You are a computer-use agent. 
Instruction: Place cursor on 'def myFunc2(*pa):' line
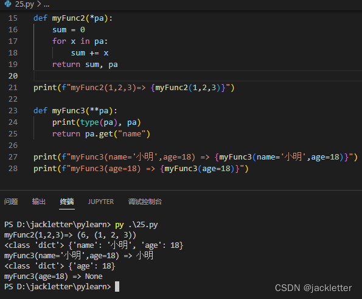pos(73,18)
